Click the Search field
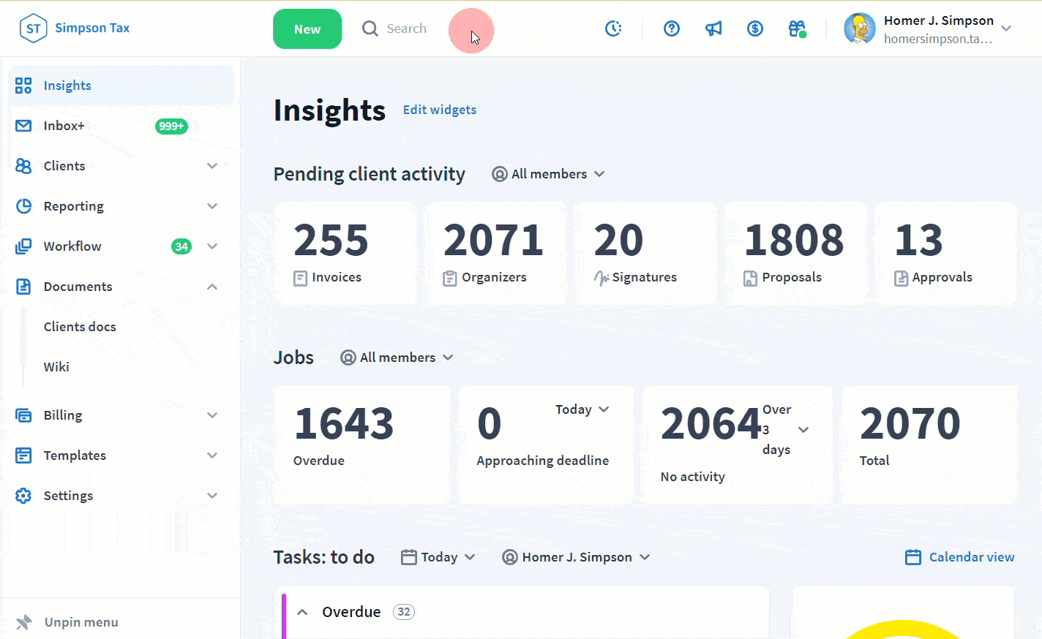Screen dimensions: 1042x639 406,29
